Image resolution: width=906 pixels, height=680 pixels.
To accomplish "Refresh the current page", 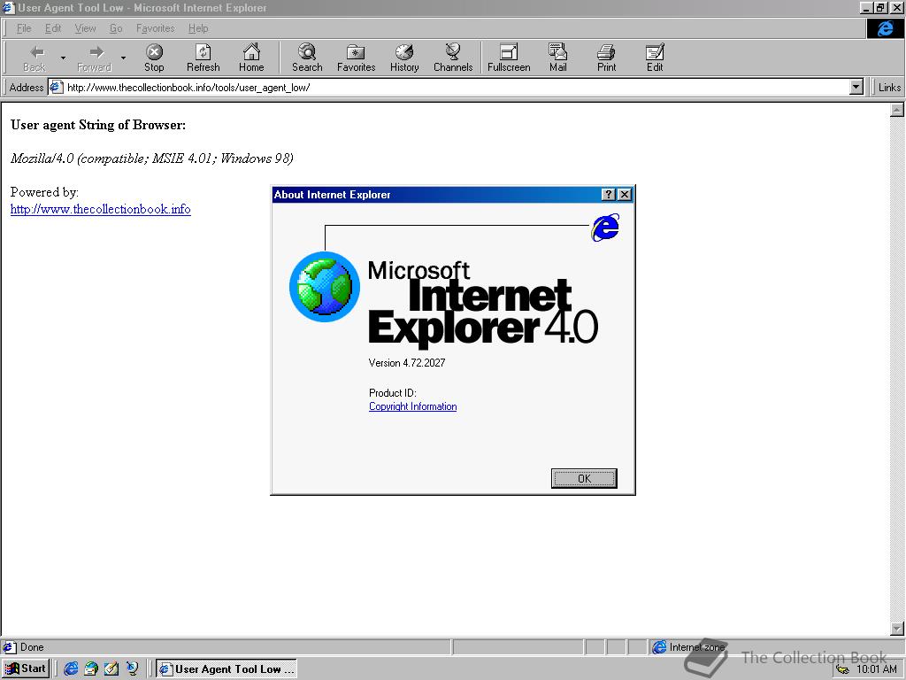I will pyautogui.click(x=203, y=58).
